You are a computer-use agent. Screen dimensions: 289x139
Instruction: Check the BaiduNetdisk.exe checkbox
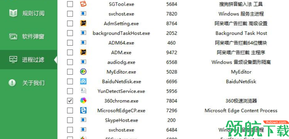(70, 81)
